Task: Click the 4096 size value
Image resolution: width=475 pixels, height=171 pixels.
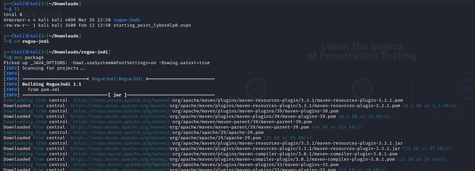Action: pos(70,20)
